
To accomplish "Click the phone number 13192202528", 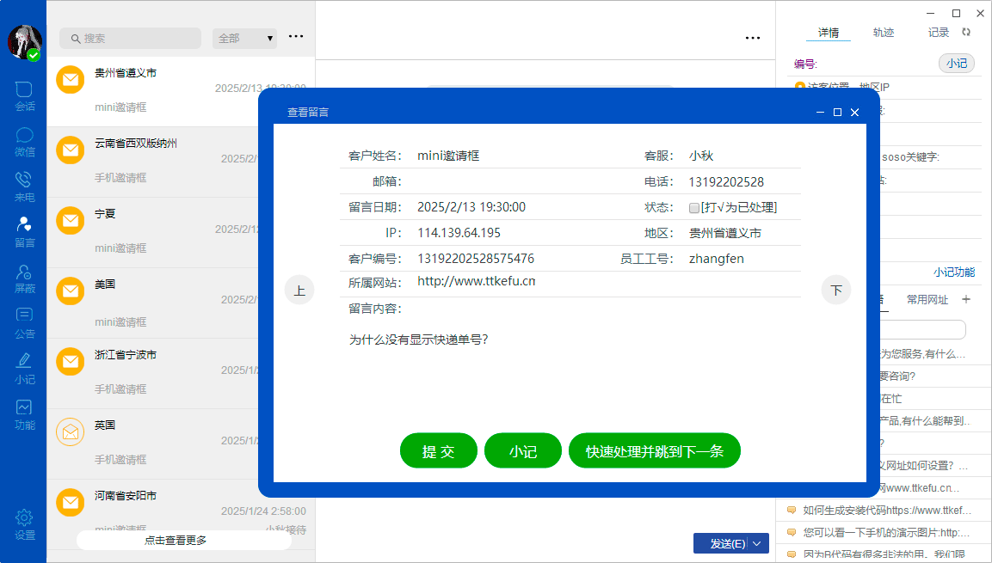I will [726, 182].
